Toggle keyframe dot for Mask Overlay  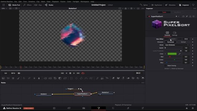pos(192,66)
